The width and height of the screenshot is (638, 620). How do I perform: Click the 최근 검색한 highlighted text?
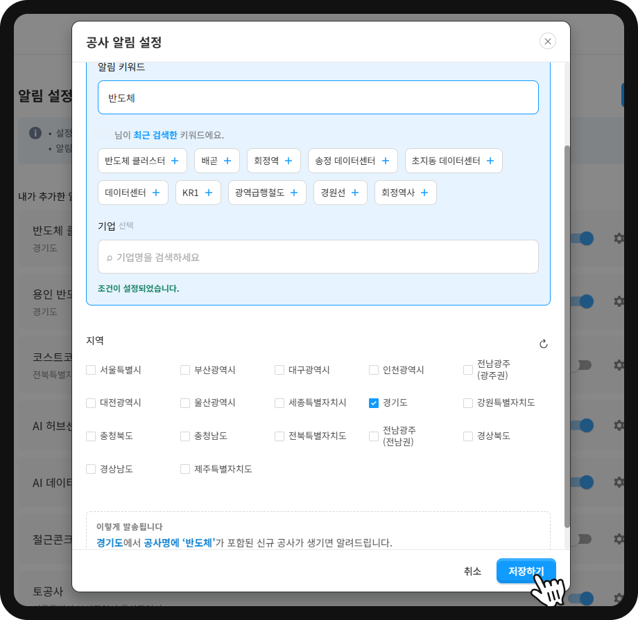[155, 135]
